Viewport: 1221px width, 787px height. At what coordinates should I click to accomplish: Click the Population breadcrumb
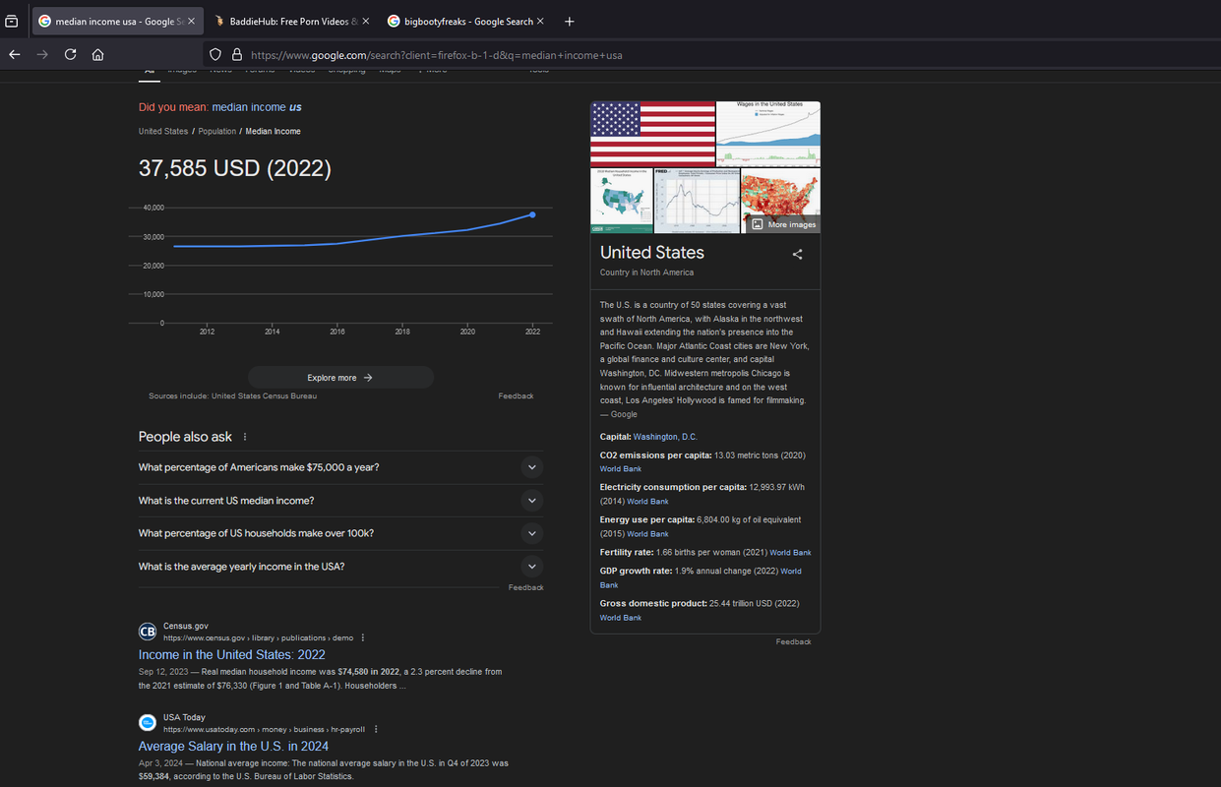click(217, 131)
